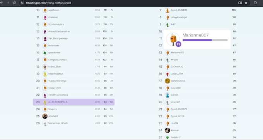Open site information icon beside the URL

22,3
